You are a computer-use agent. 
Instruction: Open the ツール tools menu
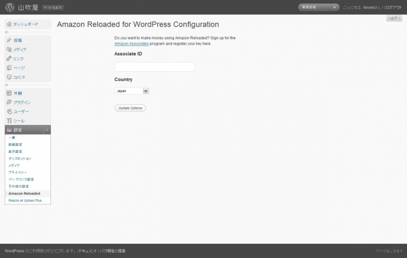pyautogui.click(x=19, y=121)
